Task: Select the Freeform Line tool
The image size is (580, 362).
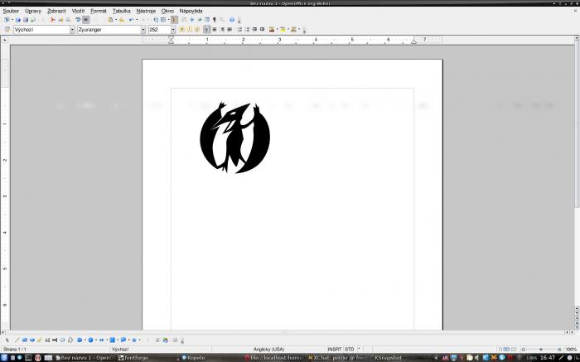Action: click(40, 340)
